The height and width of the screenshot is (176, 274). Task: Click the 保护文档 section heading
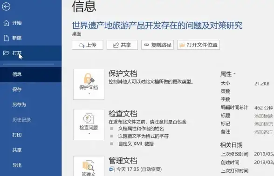[x=123, y=73]
